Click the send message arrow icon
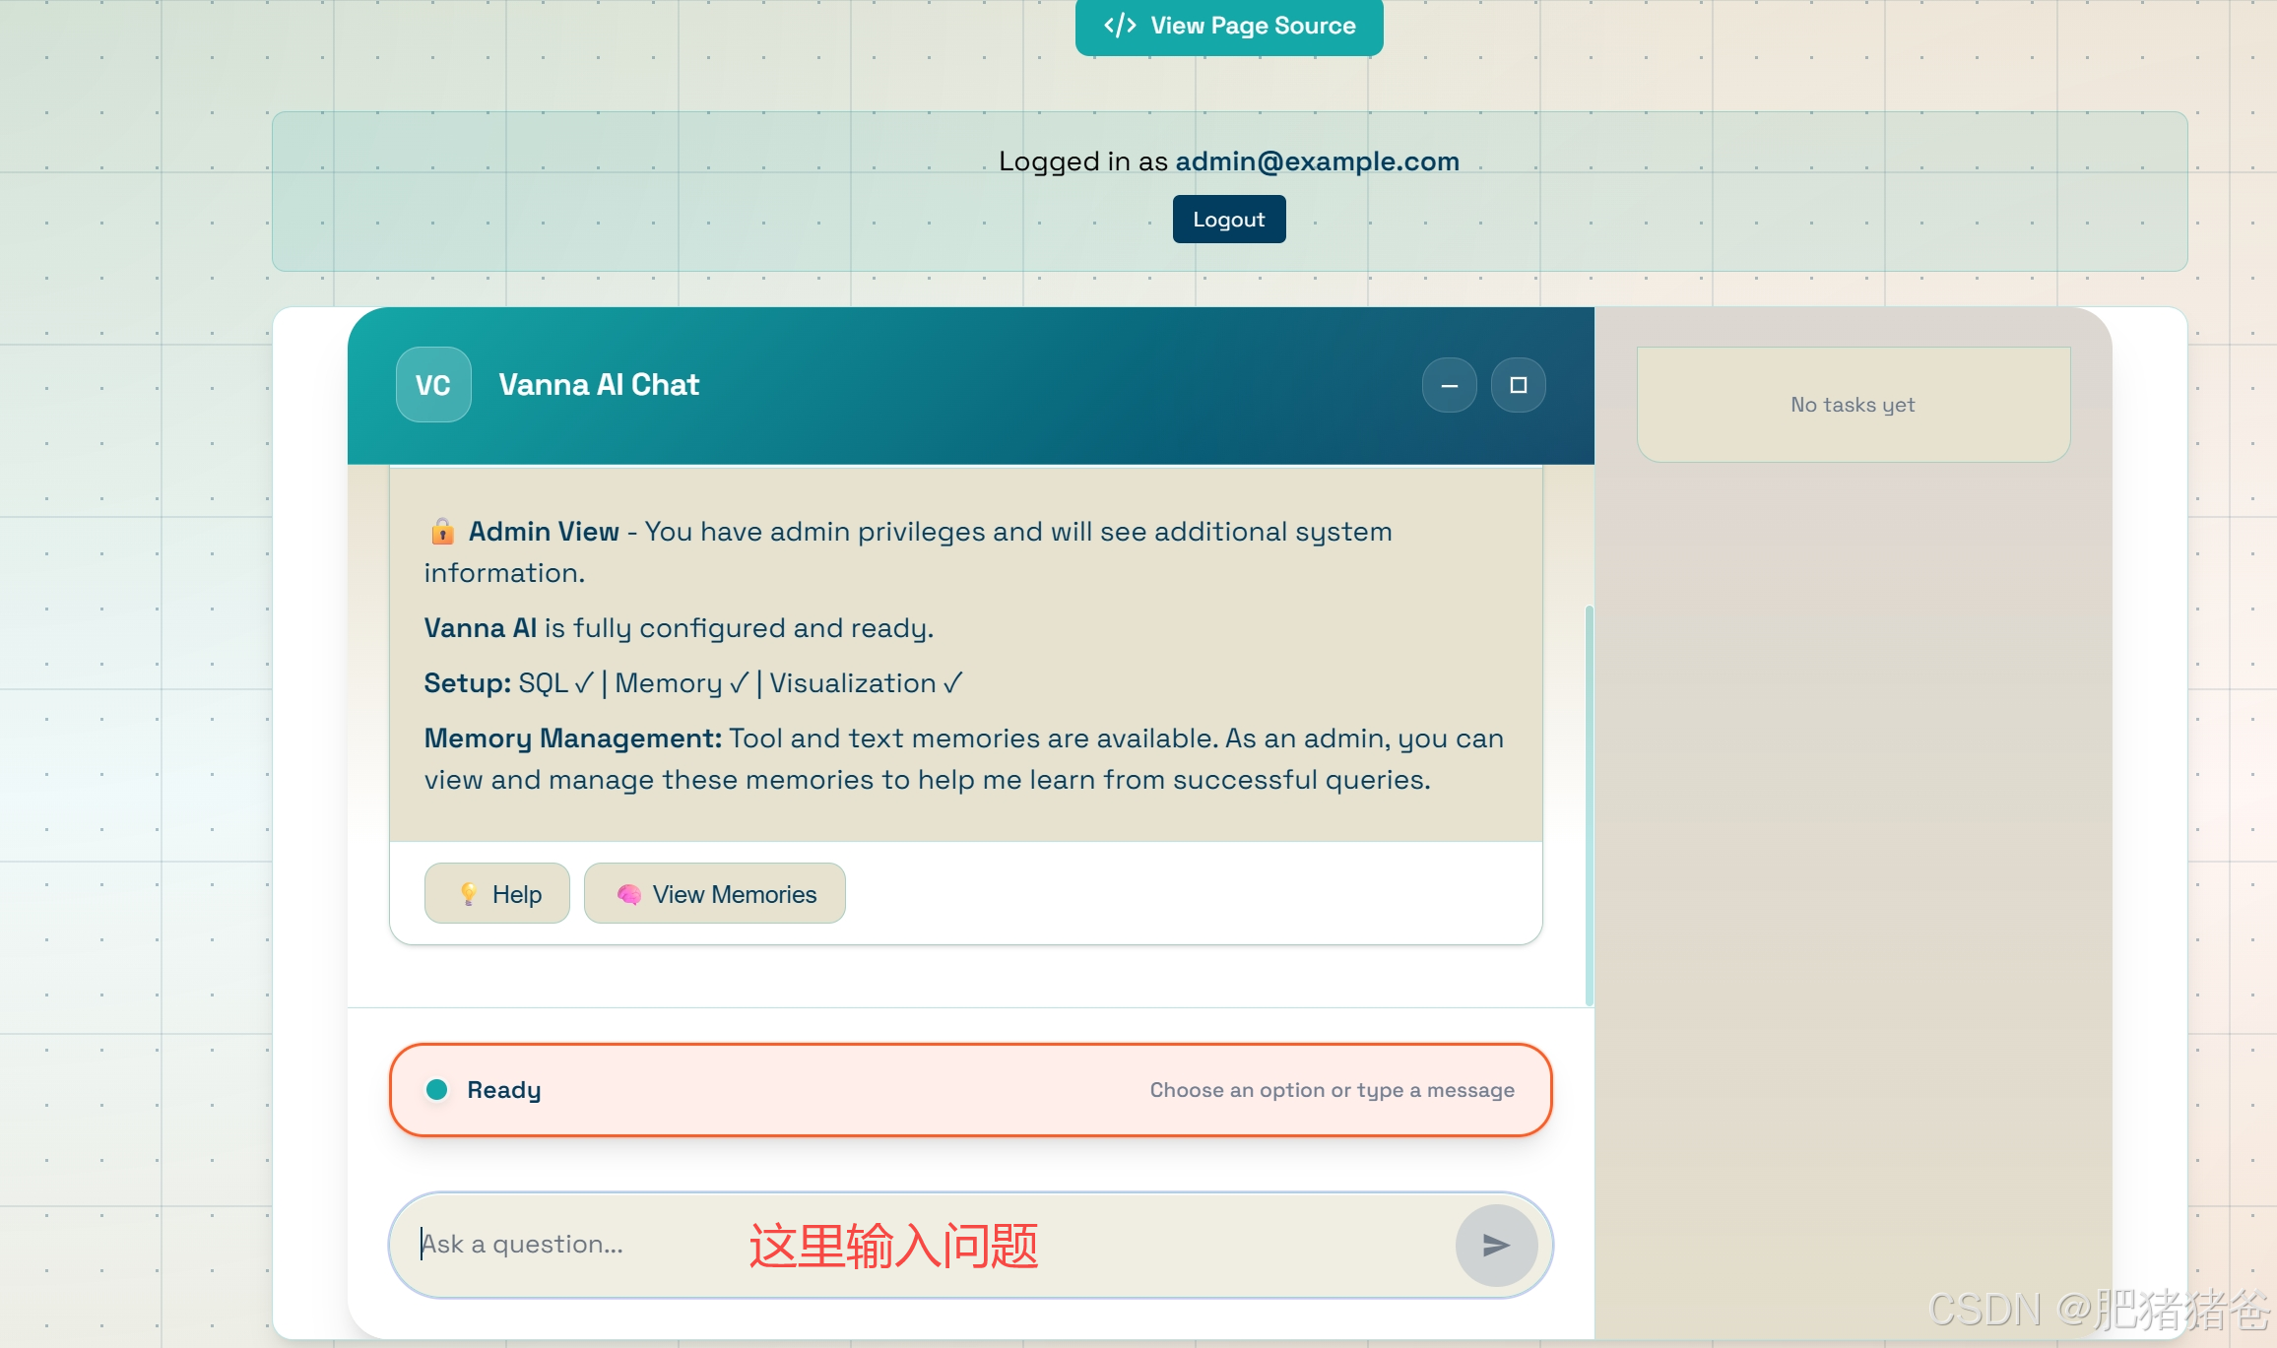Image resolution: width=2277 pixels, height=1348 pixels. point(1496,1246)
